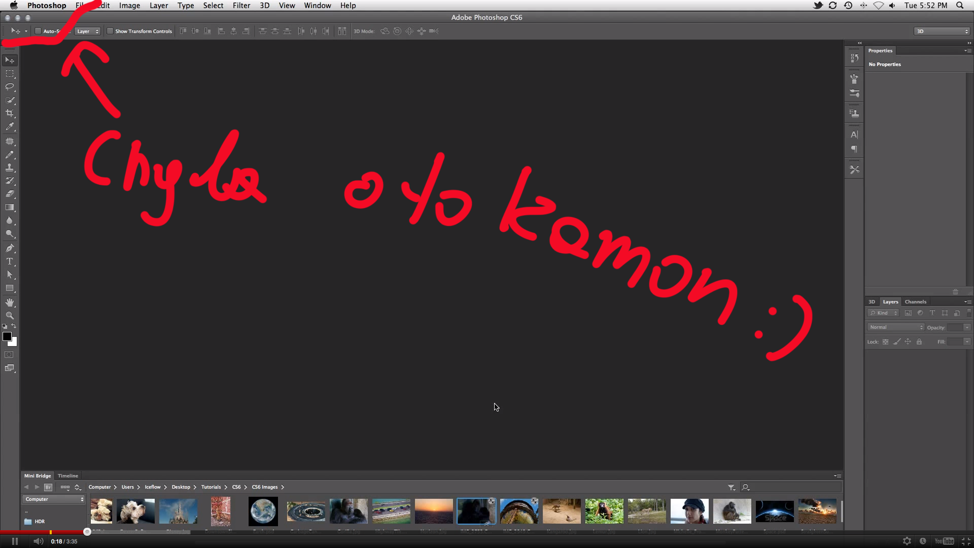Select the Lasso tool
Screen dimensions: 974x548
pos(10,87)
